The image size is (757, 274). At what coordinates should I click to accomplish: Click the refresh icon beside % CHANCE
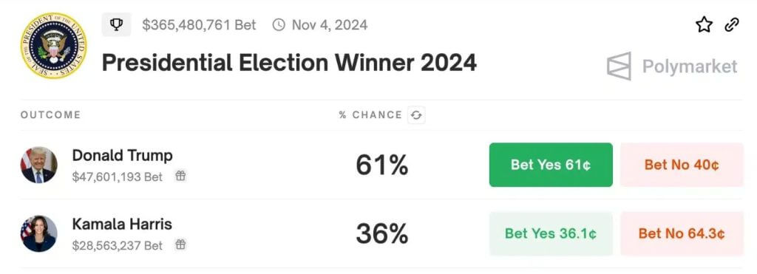click(416, 114)
